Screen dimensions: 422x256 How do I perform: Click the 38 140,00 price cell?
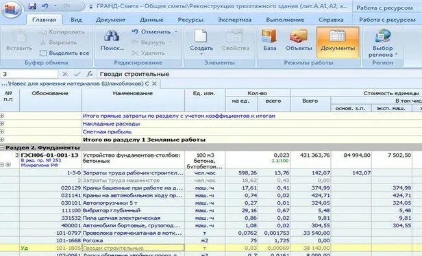(x=310, y=248)
